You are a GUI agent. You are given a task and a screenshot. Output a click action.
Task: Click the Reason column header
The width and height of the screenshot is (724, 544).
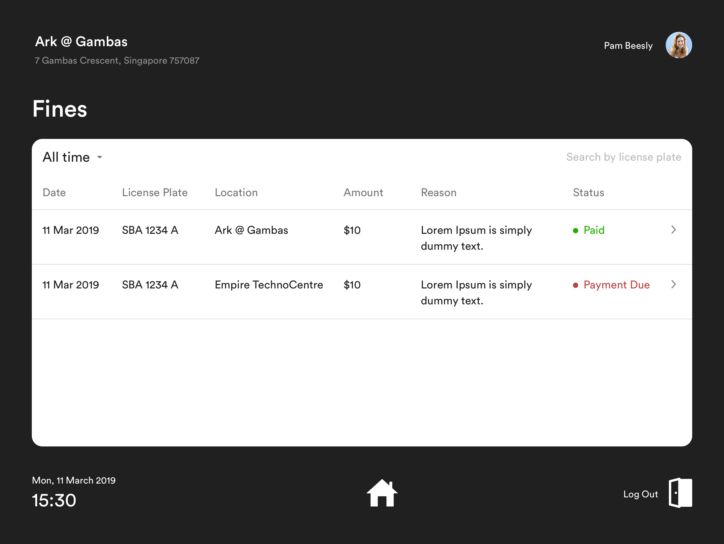pos(438,192)
